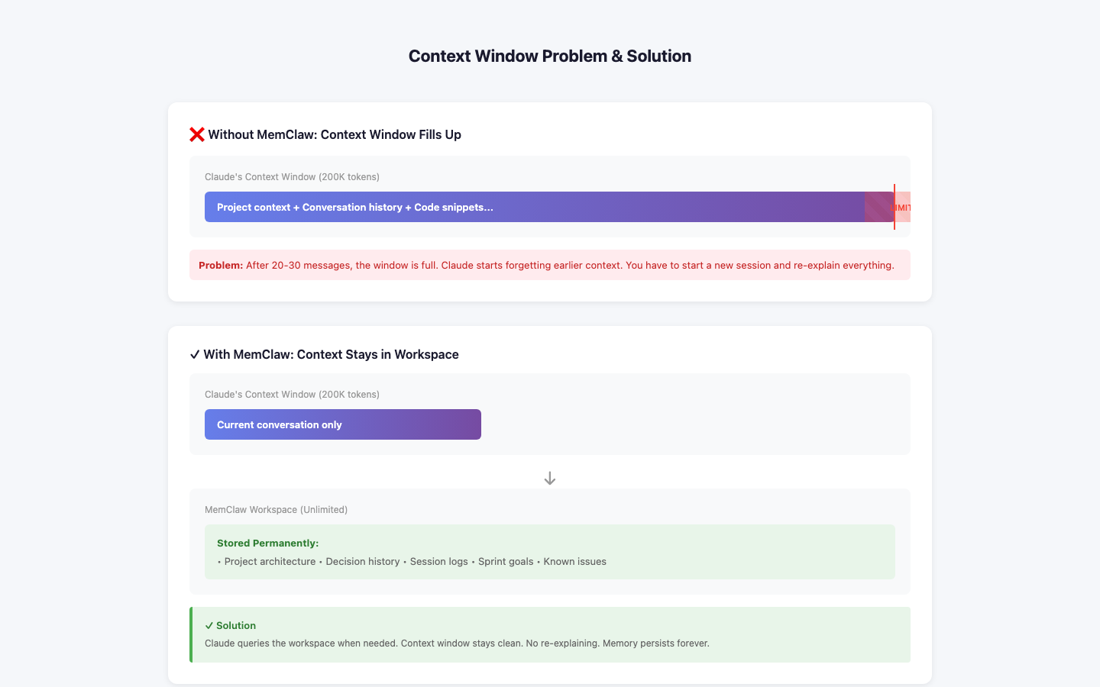
Task: Click Known issues in the stored list
Action: pos(574,562)
